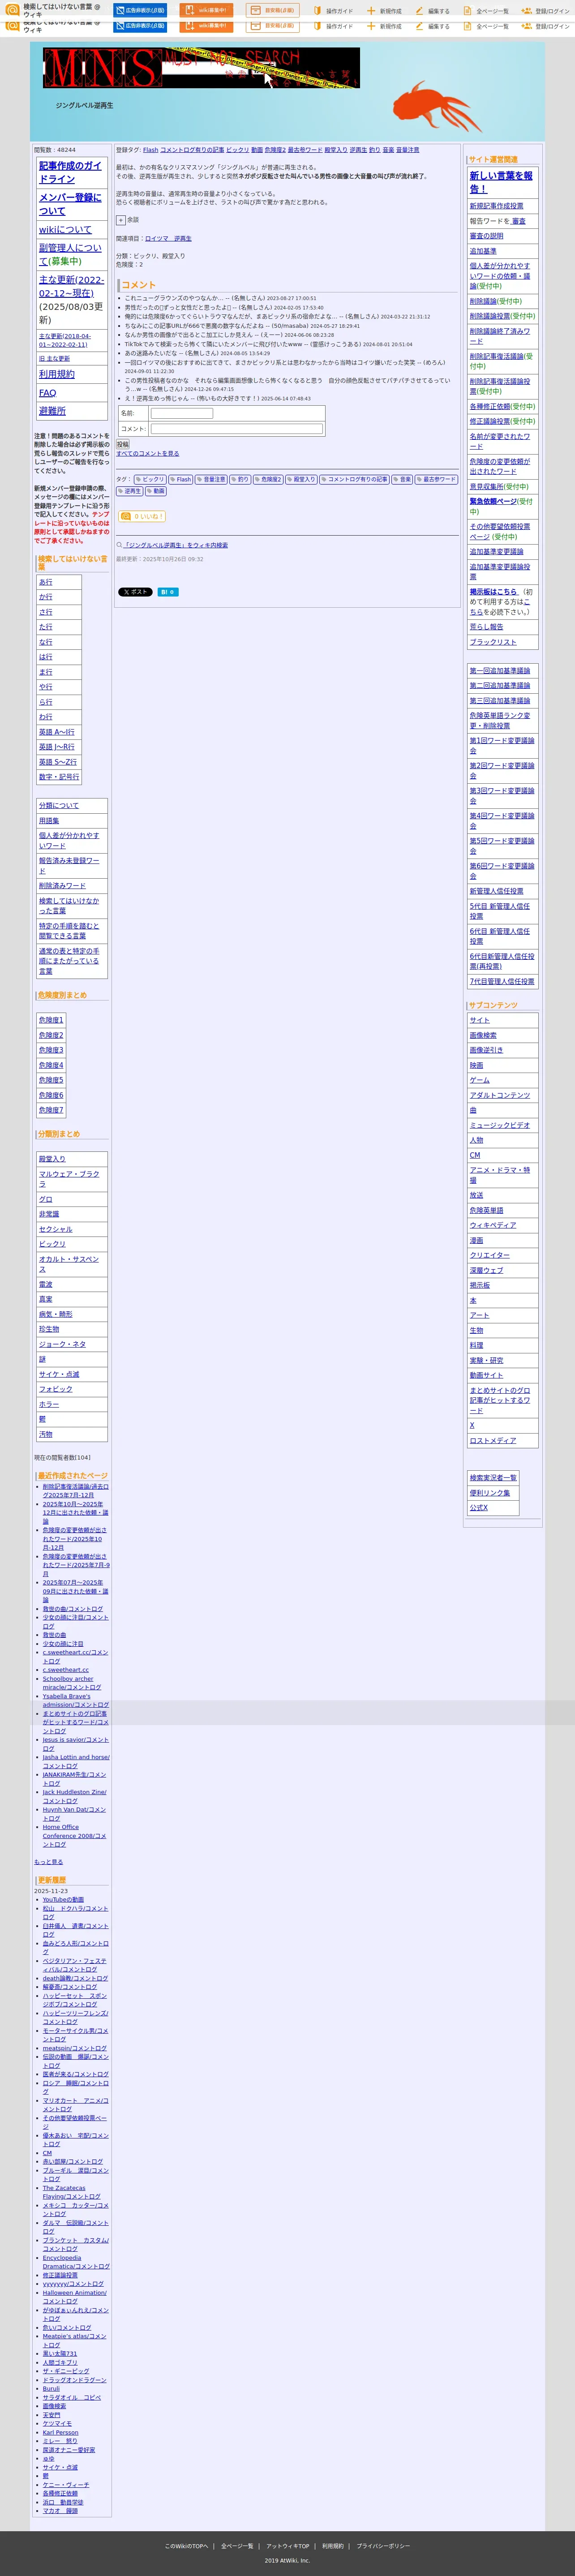Click the MNS Must Not Search banner logo
575x2576 pixels.
click(201, 68)
